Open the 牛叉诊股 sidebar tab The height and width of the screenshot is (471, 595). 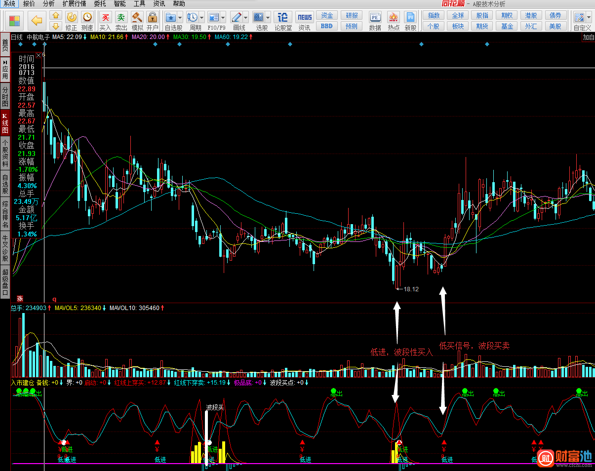click(x=5, y=248)
